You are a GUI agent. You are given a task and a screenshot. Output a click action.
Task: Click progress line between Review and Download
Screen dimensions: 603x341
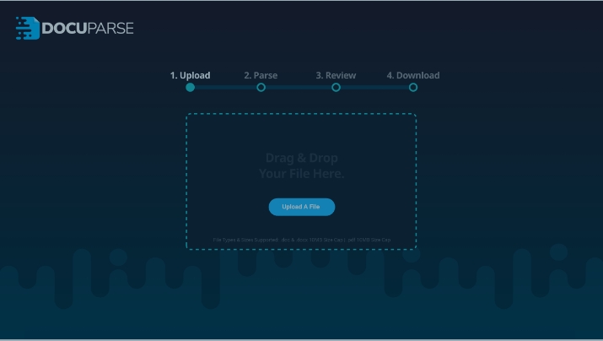pyautogui.click(x=374, y=87)
